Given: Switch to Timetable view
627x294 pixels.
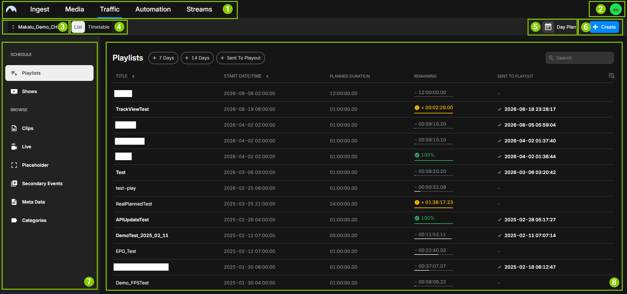Looking at the screenshot, I should [x=98, y=27].
